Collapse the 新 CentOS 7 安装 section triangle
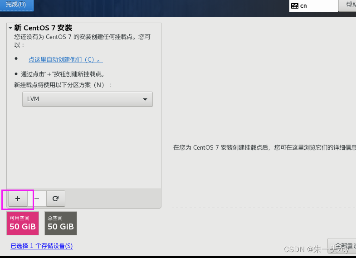 [10, 28]
